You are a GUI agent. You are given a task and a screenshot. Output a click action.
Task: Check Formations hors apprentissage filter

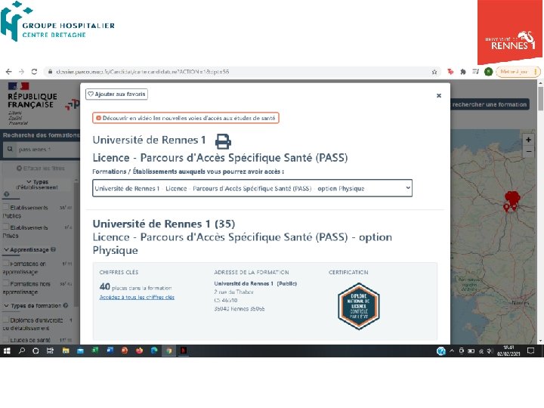[6, 283]
